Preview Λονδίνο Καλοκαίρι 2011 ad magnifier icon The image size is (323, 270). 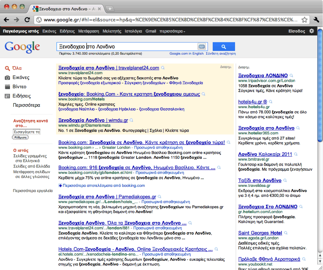click(x=296, y=154)
